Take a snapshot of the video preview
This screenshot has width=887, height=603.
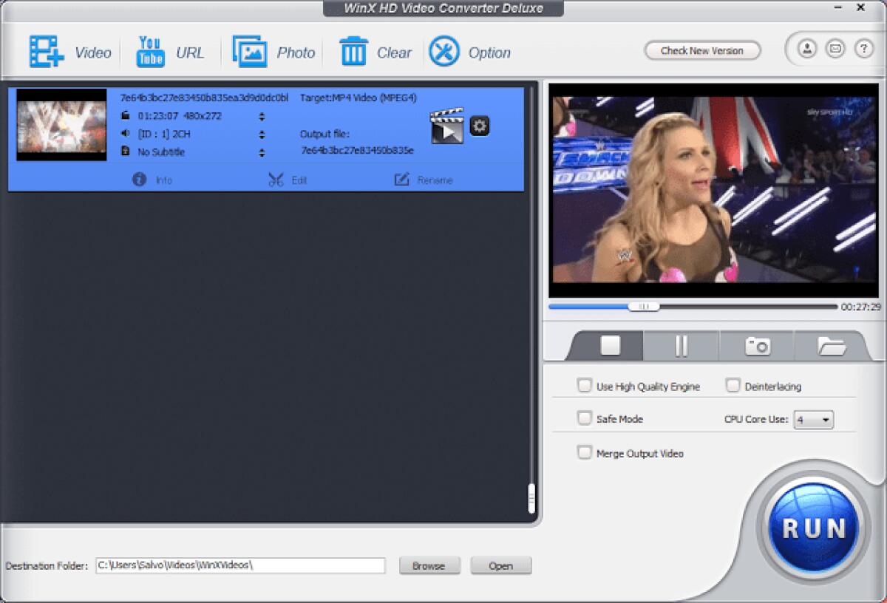click(755, 344)
